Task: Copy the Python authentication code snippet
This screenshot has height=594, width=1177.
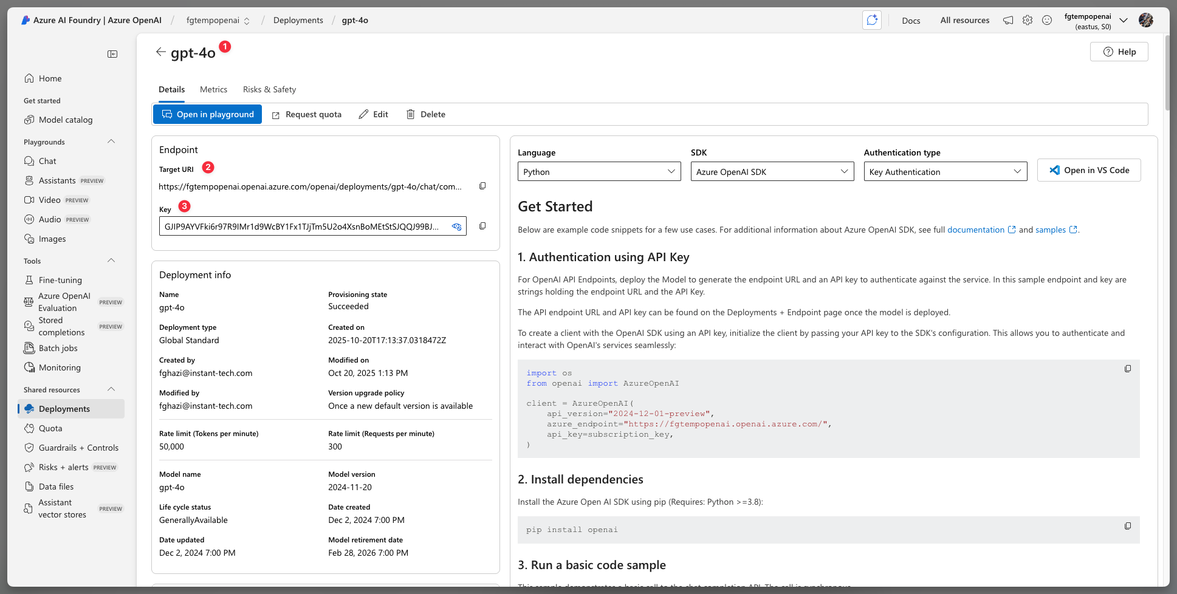Action: tap(1128, 369)
